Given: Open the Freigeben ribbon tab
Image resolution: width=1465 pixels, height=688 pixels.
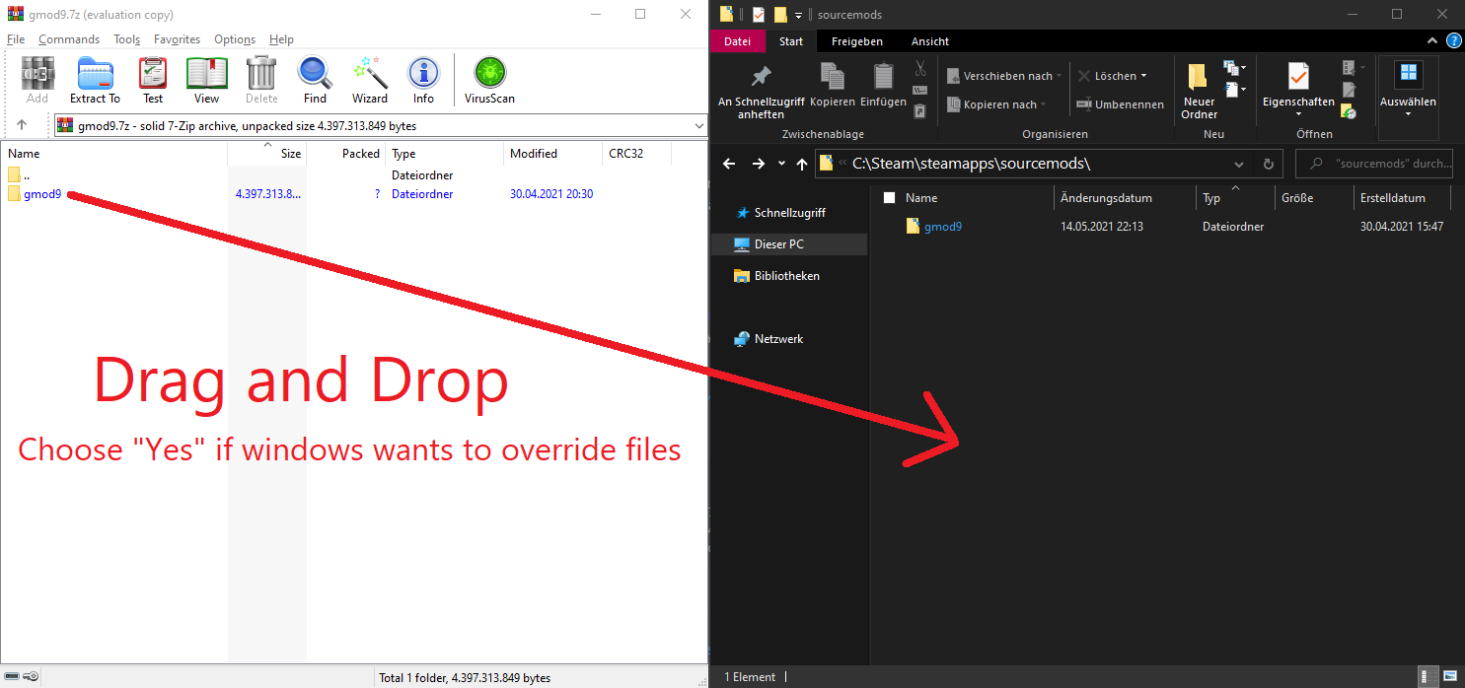Looking at the screenshot, I should pyautogui.click(x=857, y=41).
